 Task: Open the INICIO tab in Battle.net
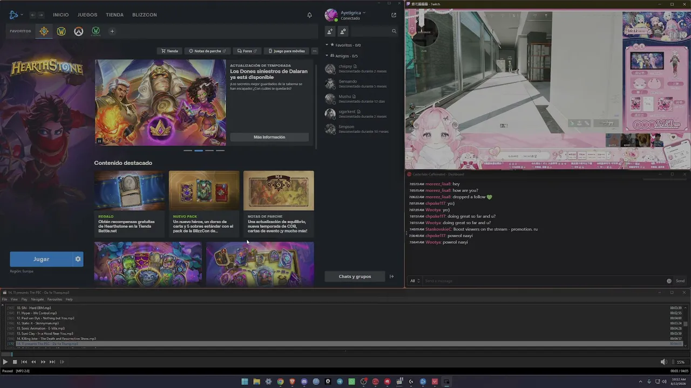tap(61, 15)
